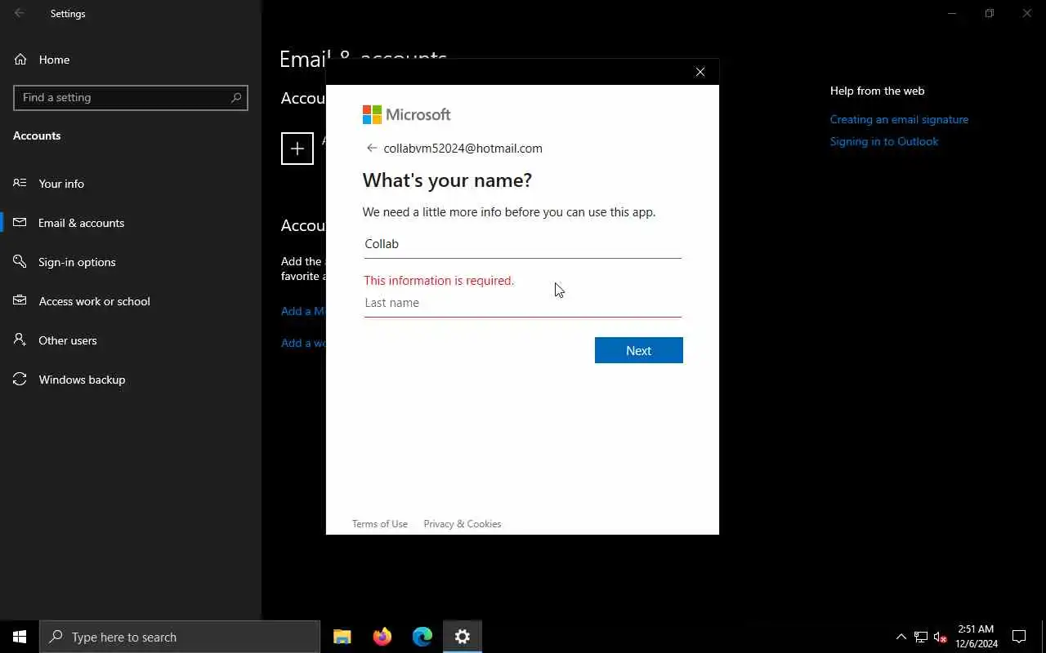
Task: Open Signing in to Outlook help link
Action: click(x=884, y=141)
